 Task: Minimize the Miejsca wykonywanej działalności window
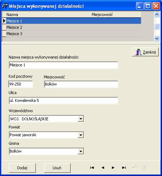pyautogui.click(x=140, y=6)
